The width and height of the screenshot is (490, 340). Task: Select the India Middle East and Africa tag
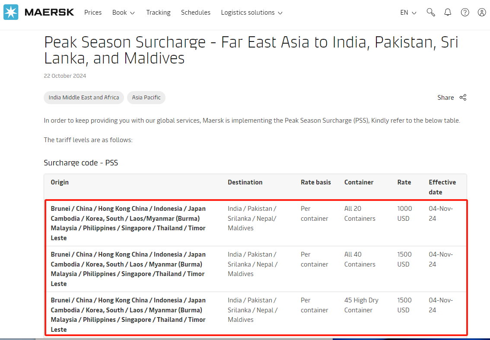(x=84, y=98)
